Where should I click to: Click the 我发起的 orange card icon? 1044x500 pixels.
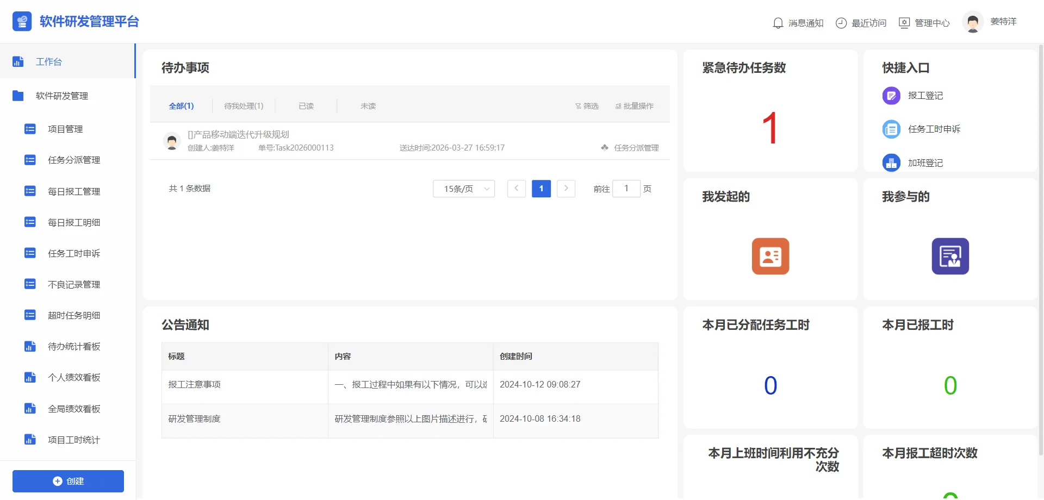pos(770,256)
